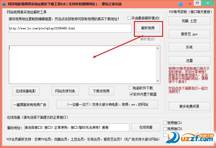
Task: Maximize the window
Action: [197, 3]
